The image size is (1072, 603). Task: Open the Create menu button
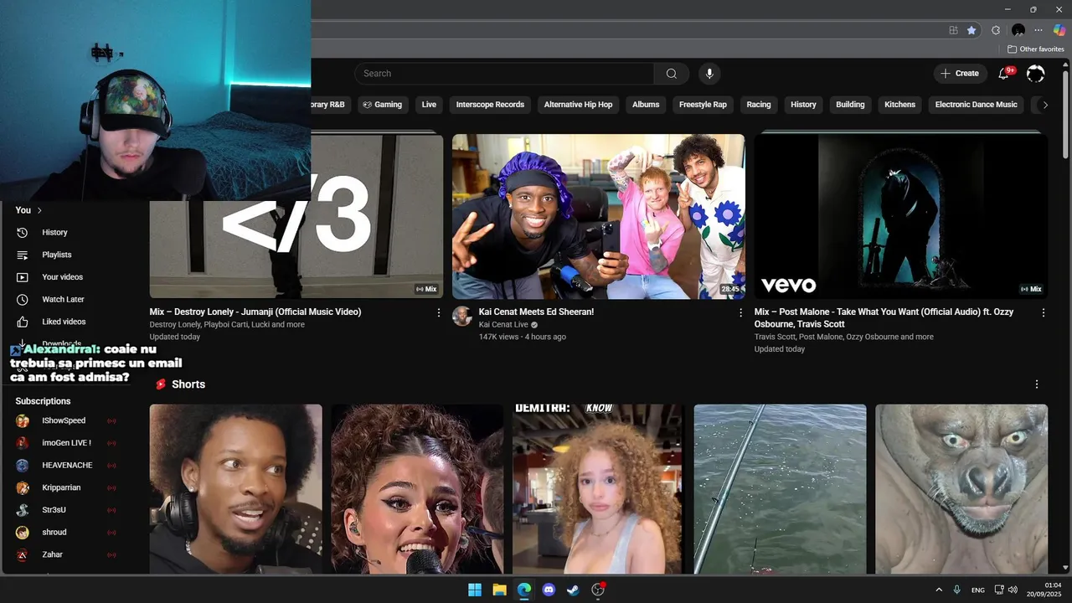pos(960,74)
